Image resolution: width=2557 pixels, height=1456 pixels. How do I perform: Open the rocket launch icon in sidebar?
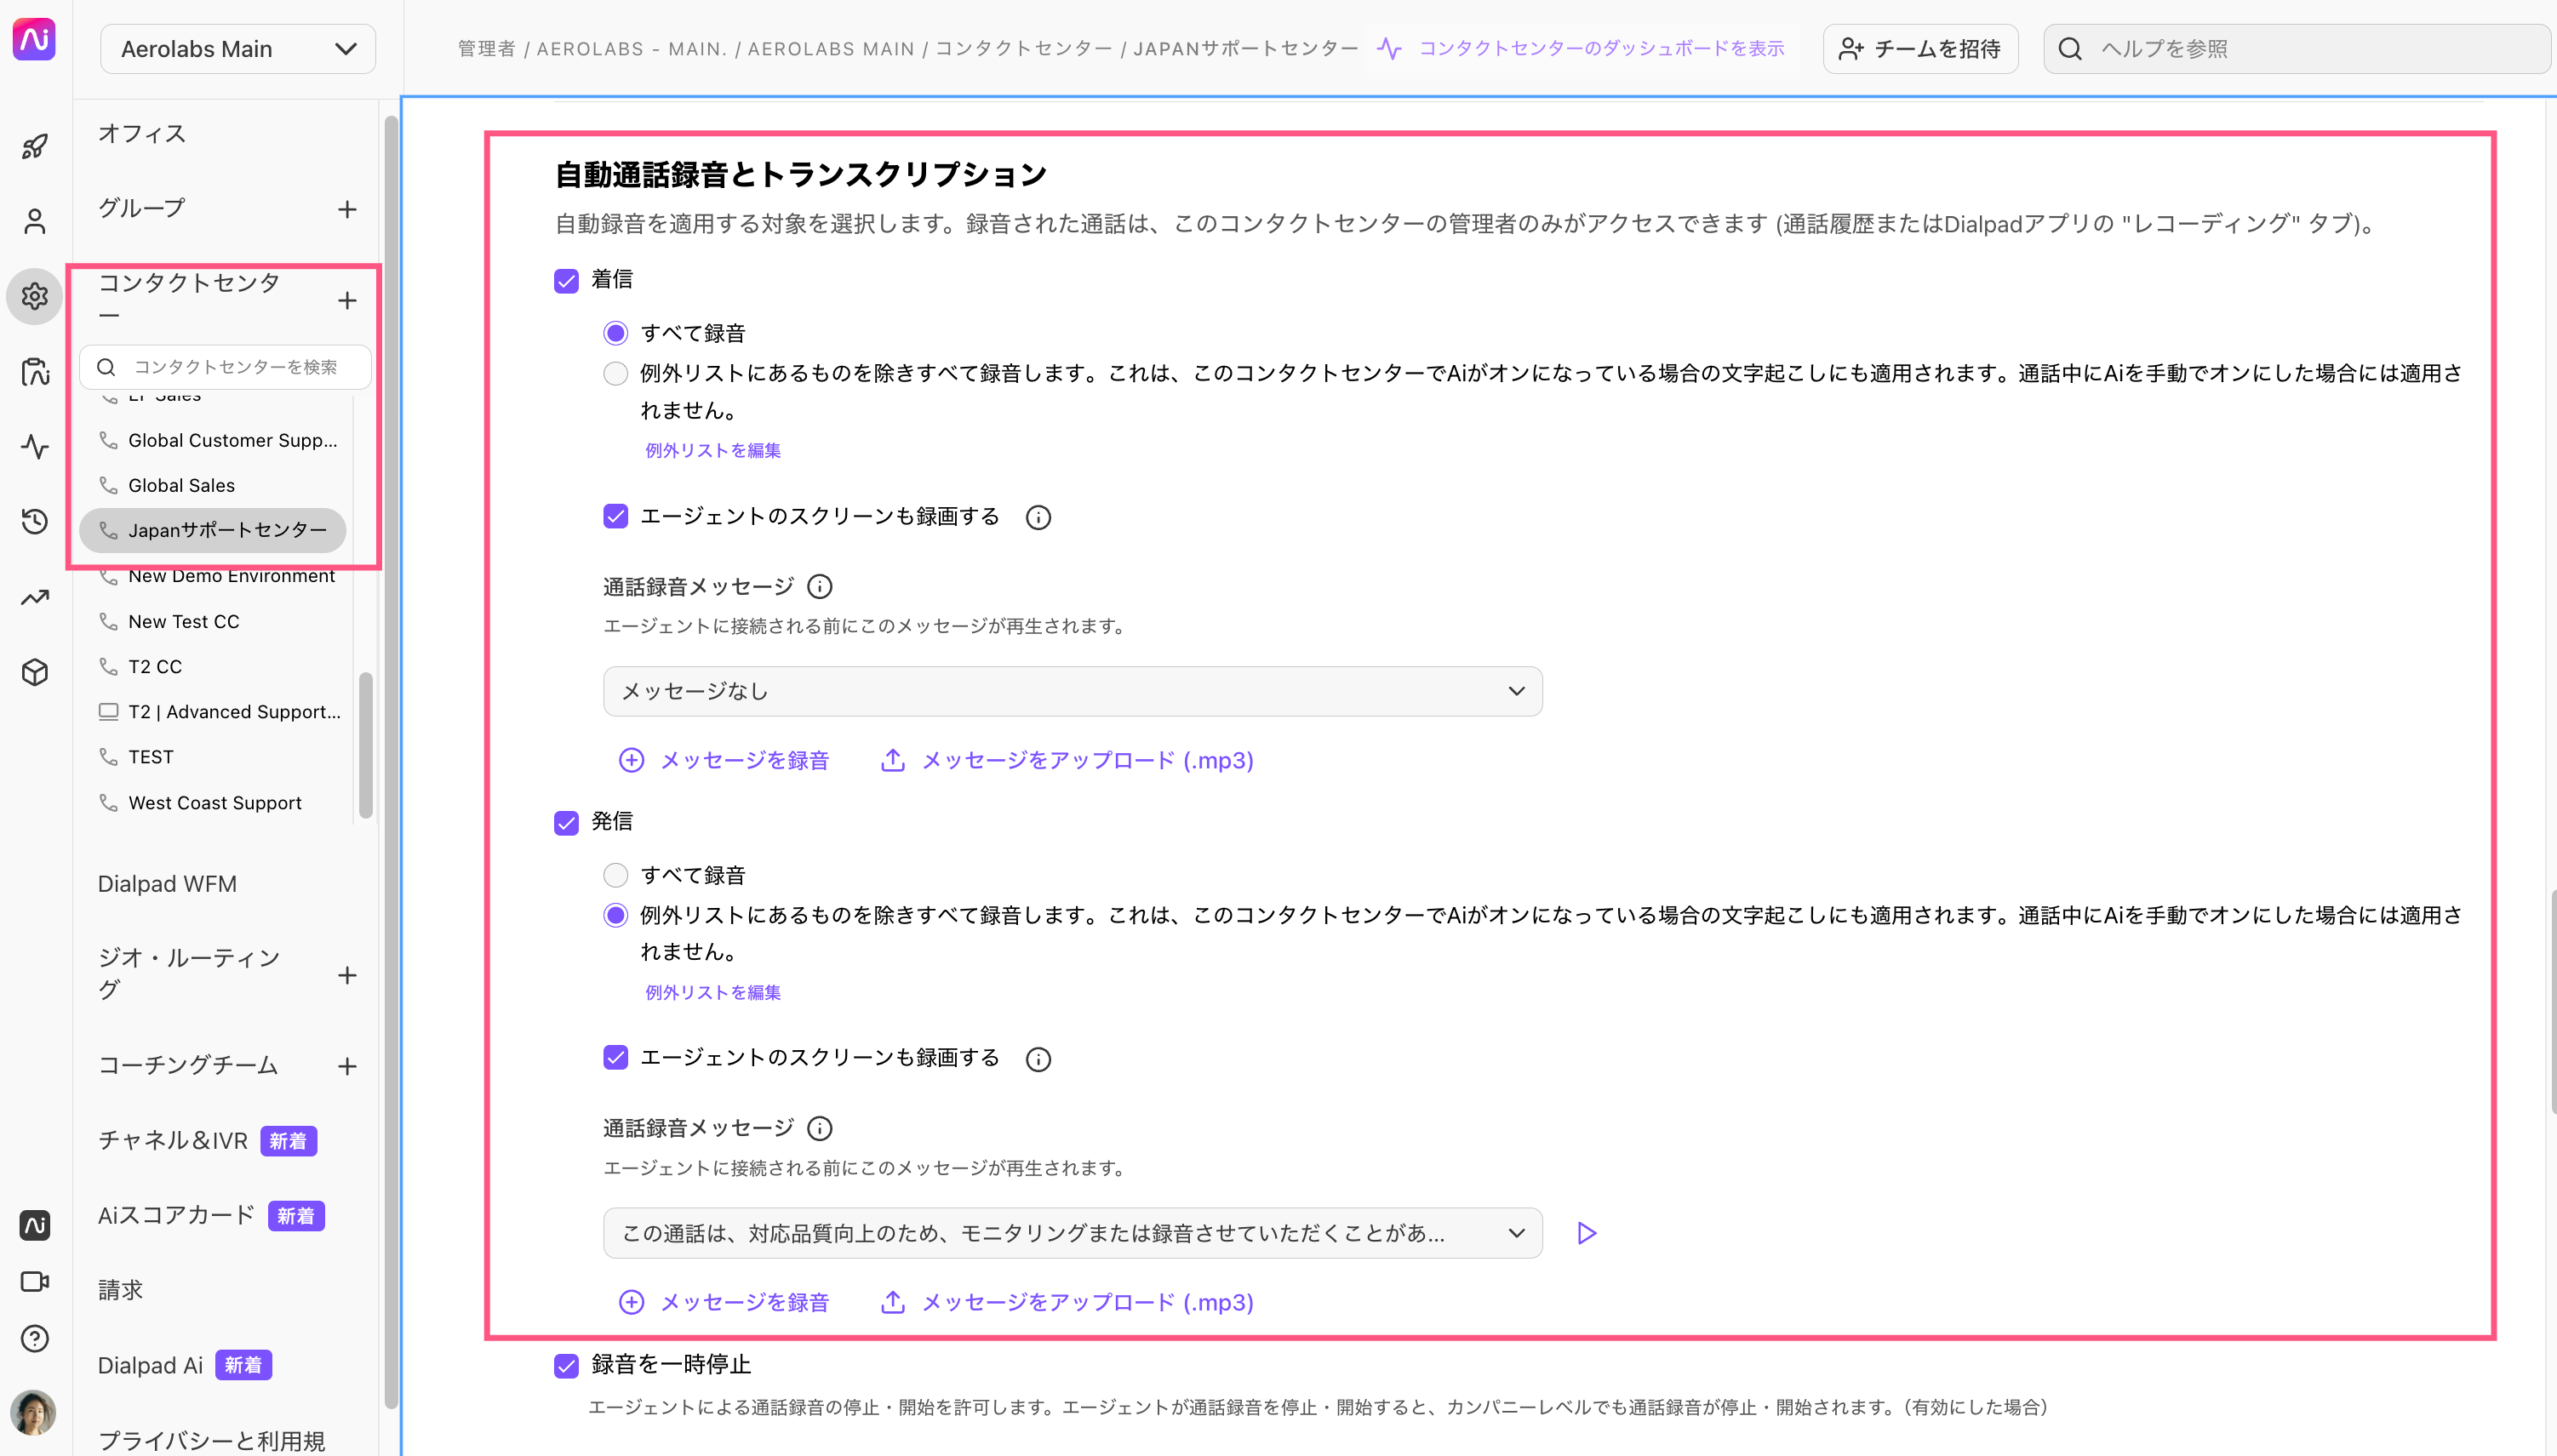coord(35,147)
